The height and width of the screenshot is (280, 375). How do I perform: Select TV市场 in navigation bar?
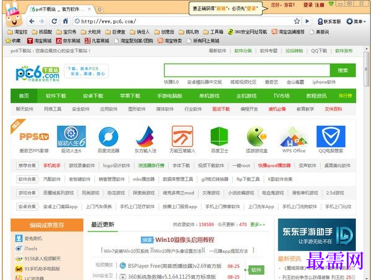[x=282, y=96]
